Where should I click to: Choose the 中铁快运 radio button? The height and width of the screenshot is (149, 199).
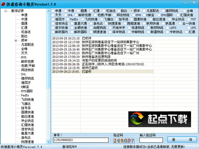(167, 32)
